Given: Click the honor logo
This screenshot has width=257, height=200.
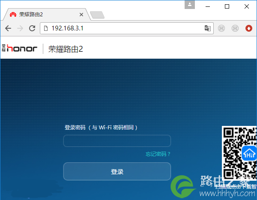Looking at the screenshot, I should (20, 48).
